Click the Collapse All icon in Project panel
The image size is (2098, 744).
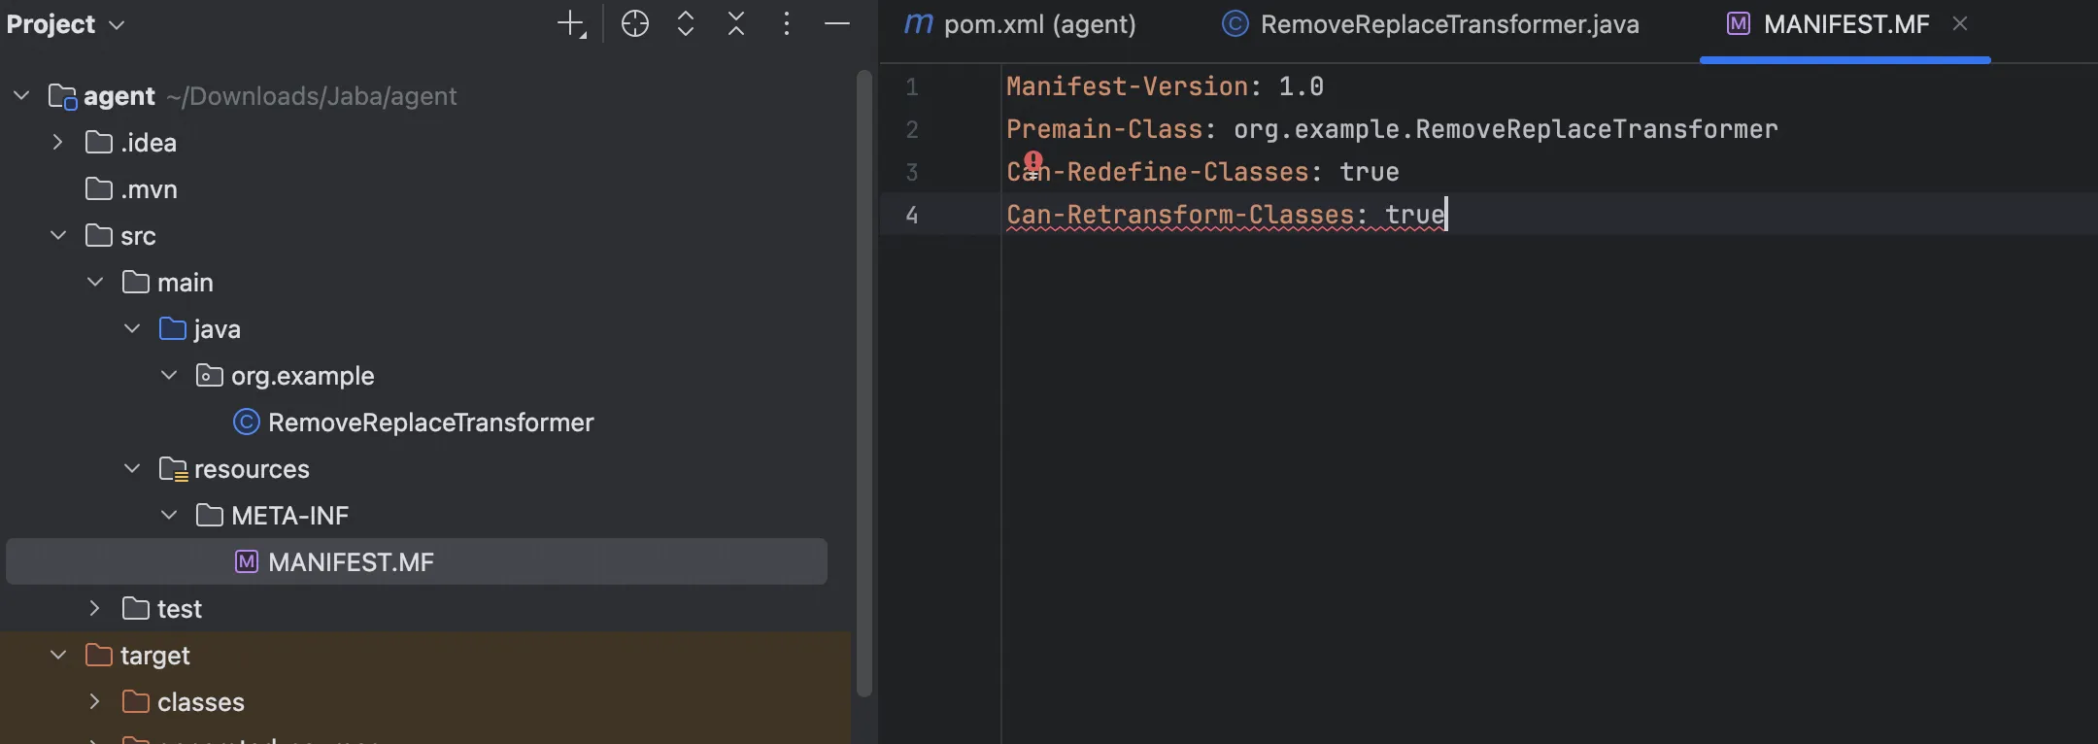[x=736, y=24]
